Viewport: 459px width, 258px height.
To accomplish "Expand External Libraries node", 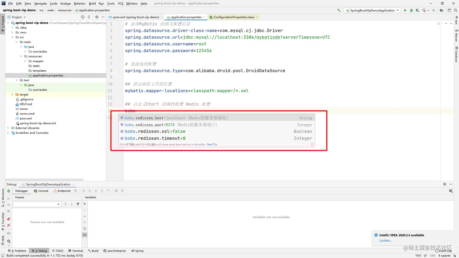I will click(8, 128).
